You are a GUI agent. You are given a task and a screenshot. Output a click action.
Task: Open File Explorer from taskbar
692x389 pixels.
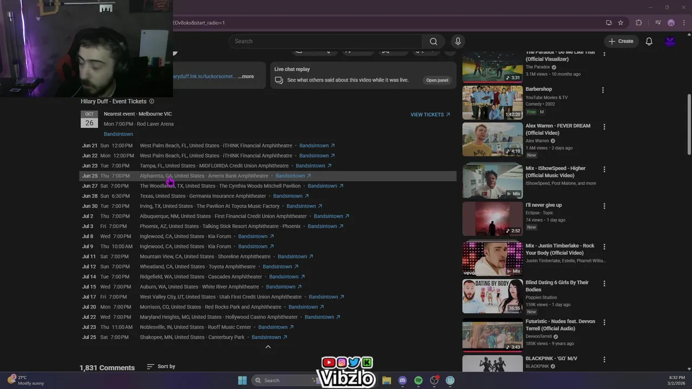coord(387,380)
